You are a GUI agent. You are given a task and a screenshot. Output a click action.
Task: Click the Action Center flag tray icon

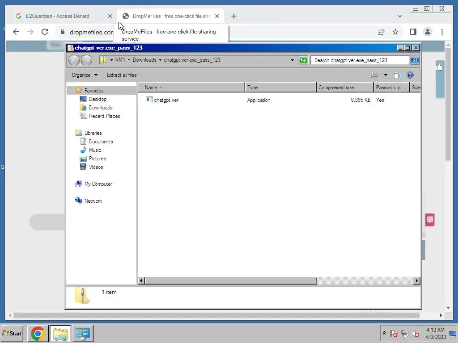(394, 333)
